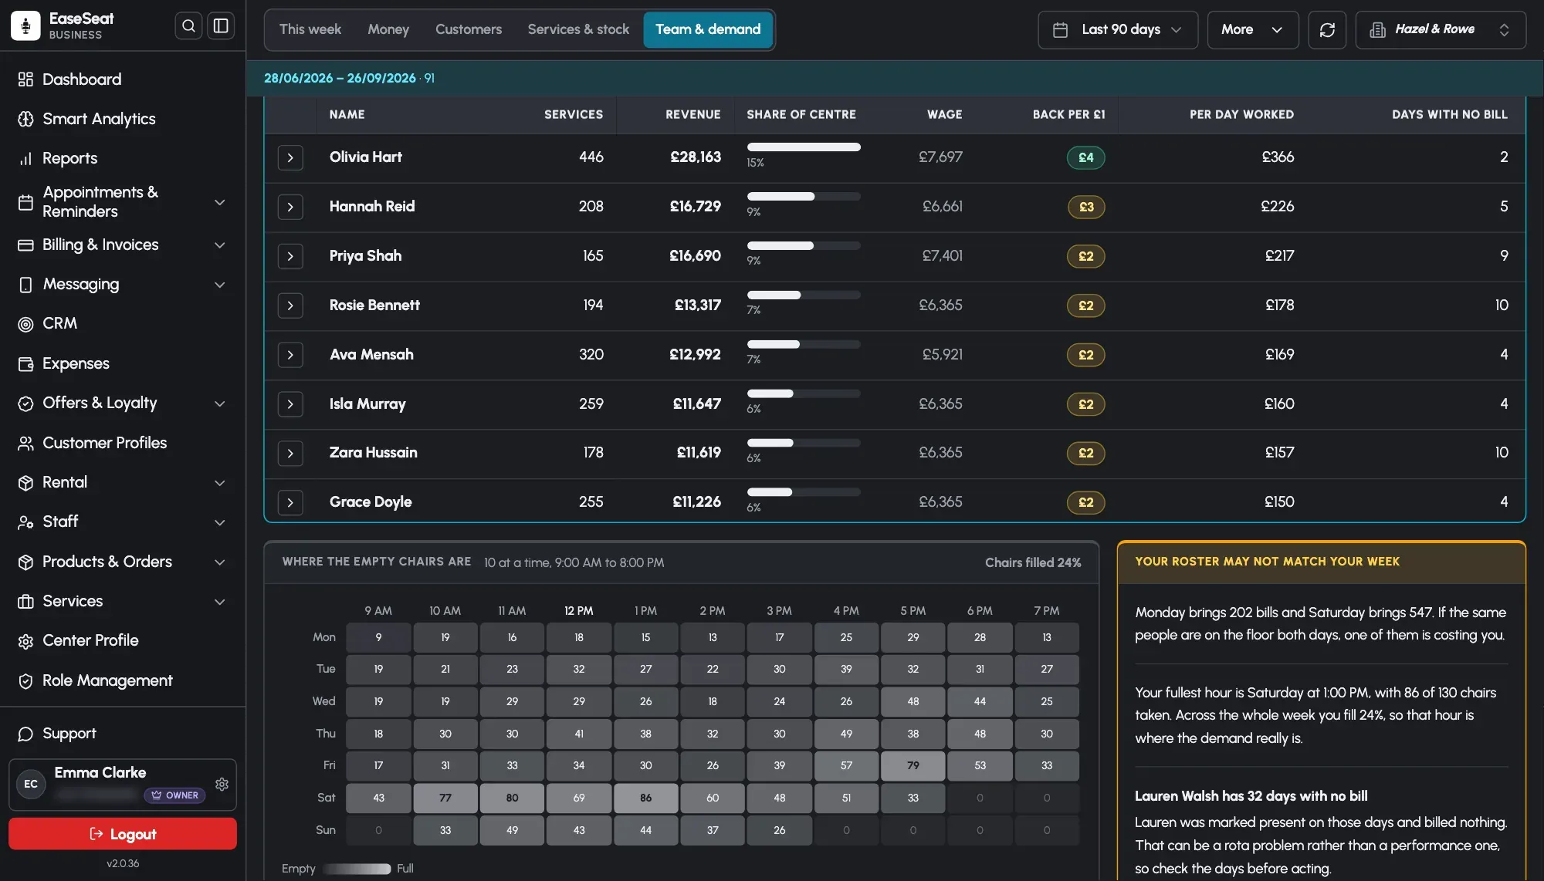Screen dimensions: 1544x881
Task: Click the search magnifier icon in sidebar header
Action: pyautogui.click(x=188, y=26)
